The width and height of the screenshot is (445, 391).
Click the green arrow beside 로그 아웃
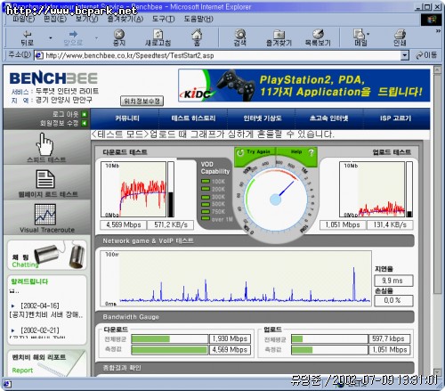point(85,114)
